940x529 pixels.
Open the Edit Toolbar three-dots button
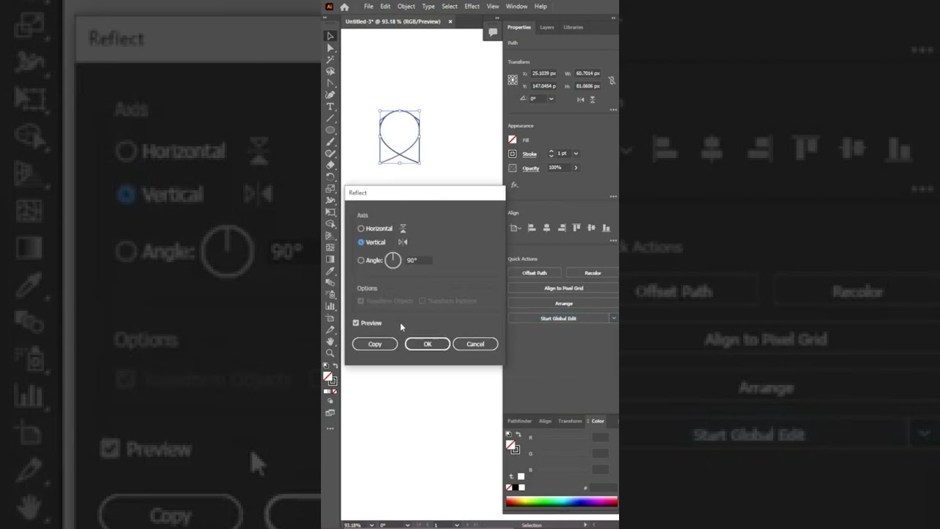(x=330, y=428)
